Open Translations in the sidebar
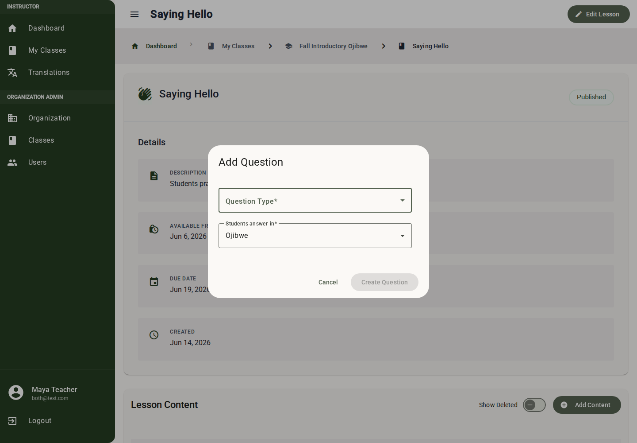The height and width of the screenshot is (443, 637). 58,73
